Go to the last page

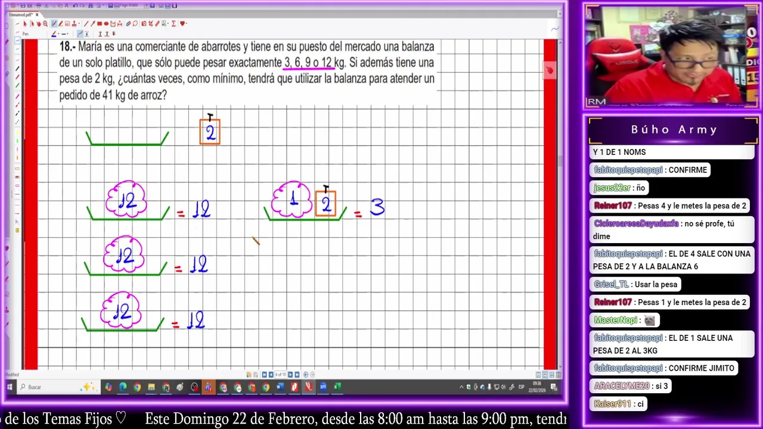point(297,374)
